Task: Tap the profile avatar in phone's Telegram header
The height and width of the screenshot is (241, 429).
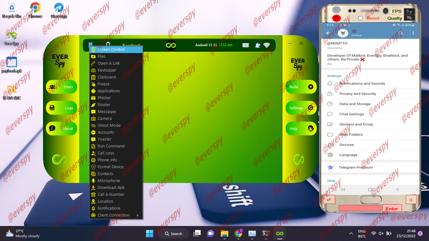Action: [343, 33]
